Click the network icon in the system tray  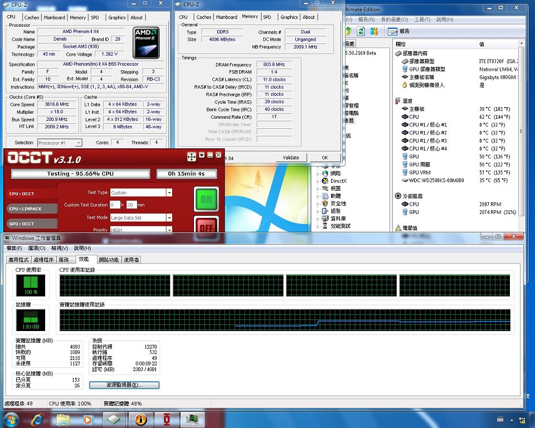[522, 420]
